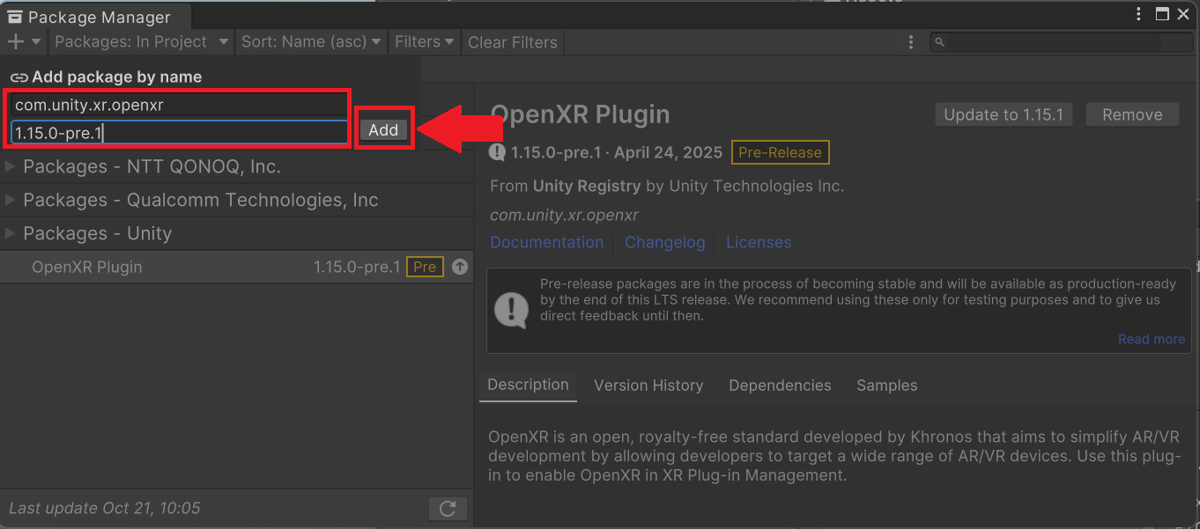This screenshot has width=1200, height=529.
Task: Open the Sort: Name (asc) dropdown
Action: [x=311, y=41]
